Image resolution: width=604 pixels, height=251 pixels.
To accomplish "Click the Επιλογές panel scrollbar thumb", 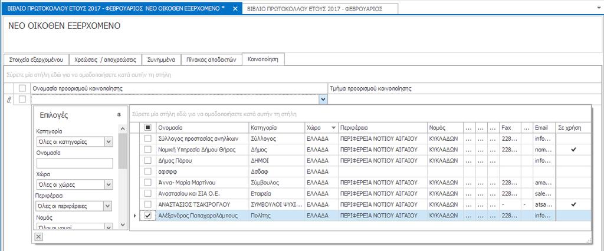I will coord(123,151).
